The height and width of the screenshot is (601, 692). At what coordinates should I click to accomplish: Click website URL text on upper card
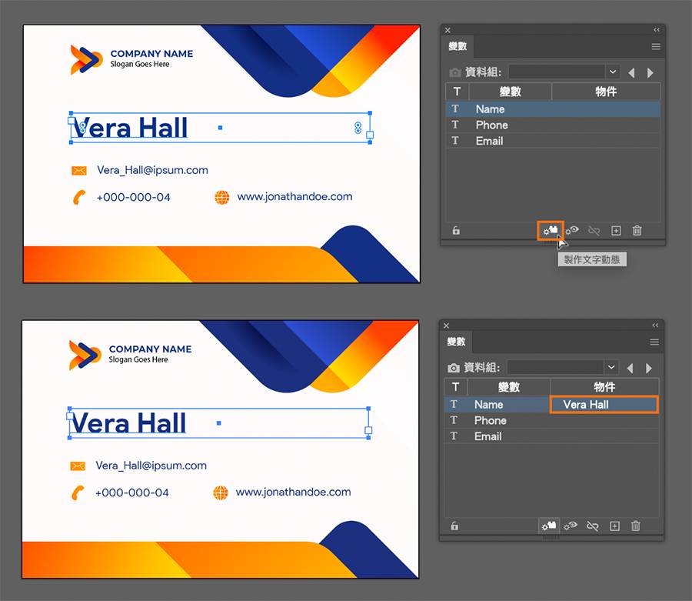294,197
